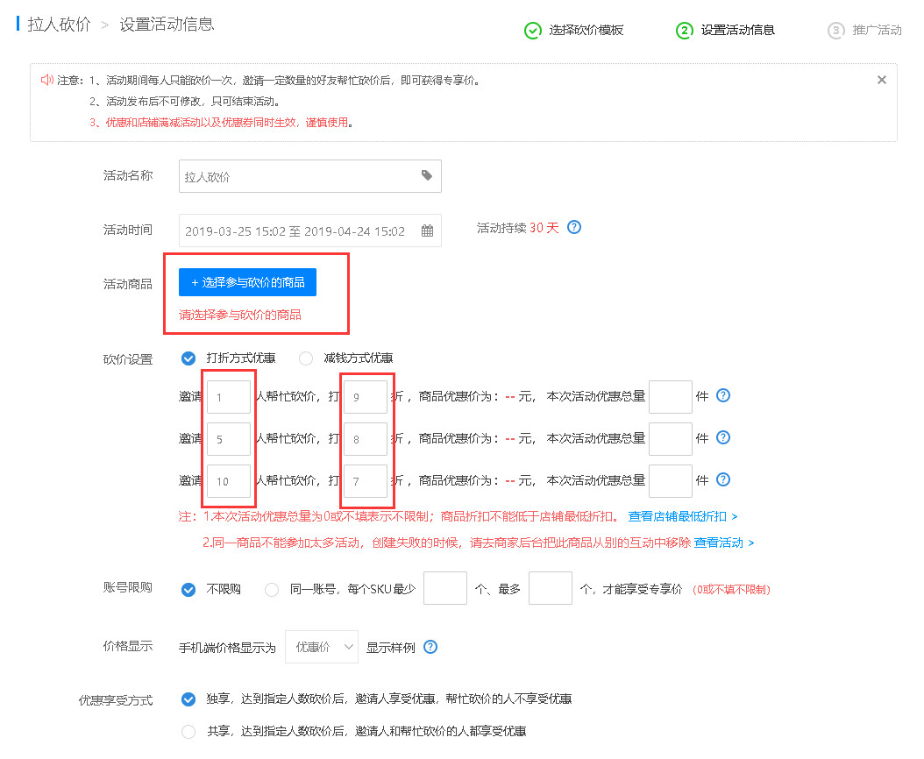
Task: Click help icon on the second discount row
Action: pyautogui.click(x=723, y=437)
